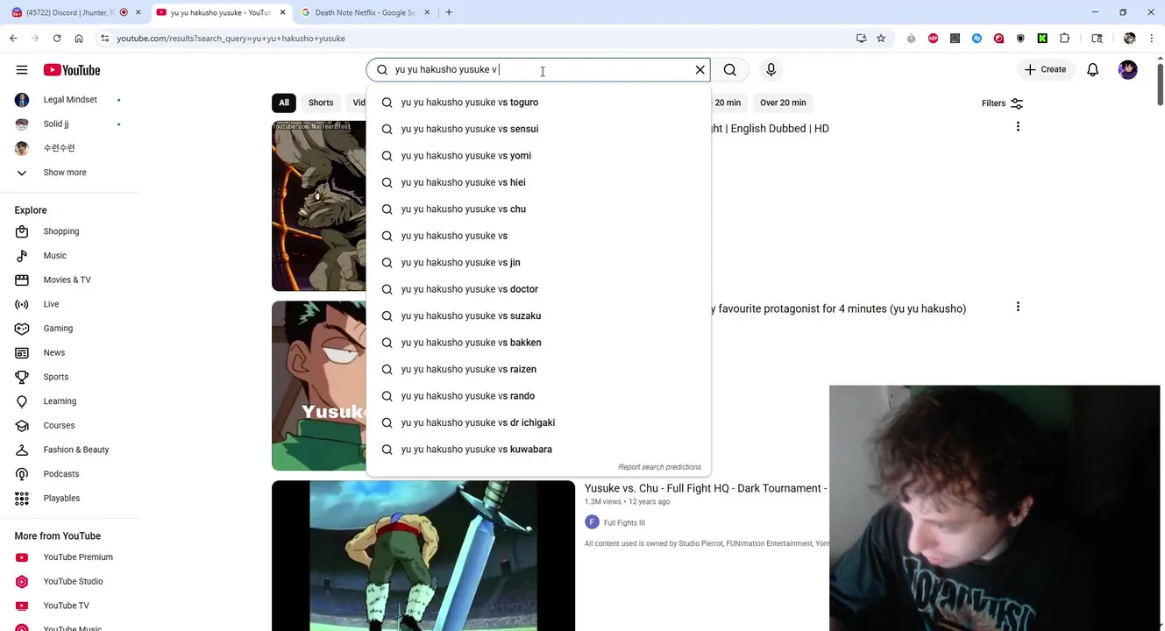The image size is (1165, 631).
Task: Bookmark this page with the star
Action: click(881, 39)
